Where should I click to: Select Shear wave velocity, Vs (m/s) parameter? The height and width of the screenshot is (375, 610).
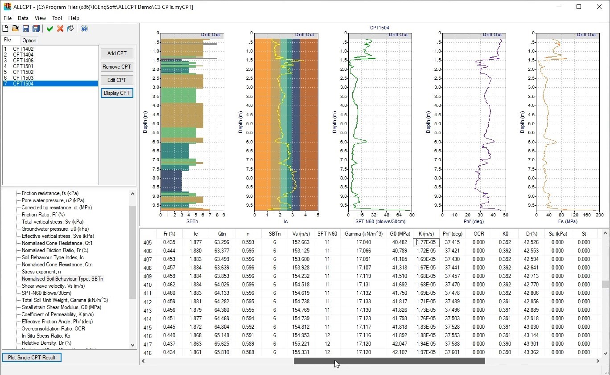point(53,286)
